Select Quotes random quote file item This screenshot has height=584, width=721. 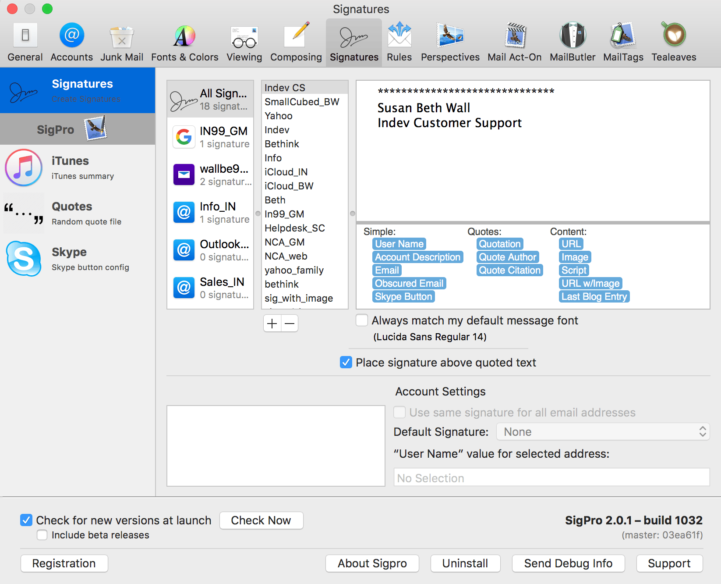(x=78, y=213)
